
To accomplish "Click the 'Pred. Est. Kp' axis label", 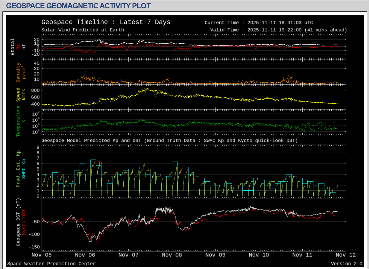I will click(x=18, y=169).
